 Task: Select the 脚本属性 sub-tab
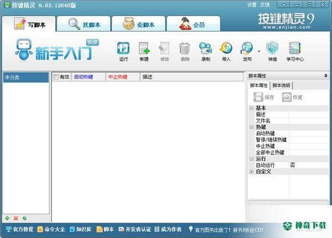tap(259, 85)
